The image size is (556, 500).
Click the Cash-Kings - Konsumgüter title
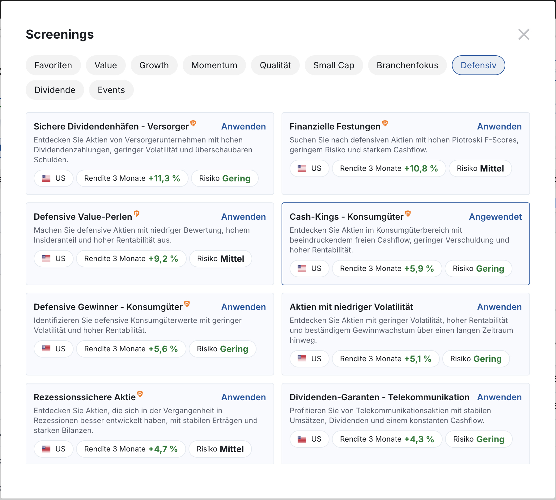pyautogui.click(x=346, y=217)
